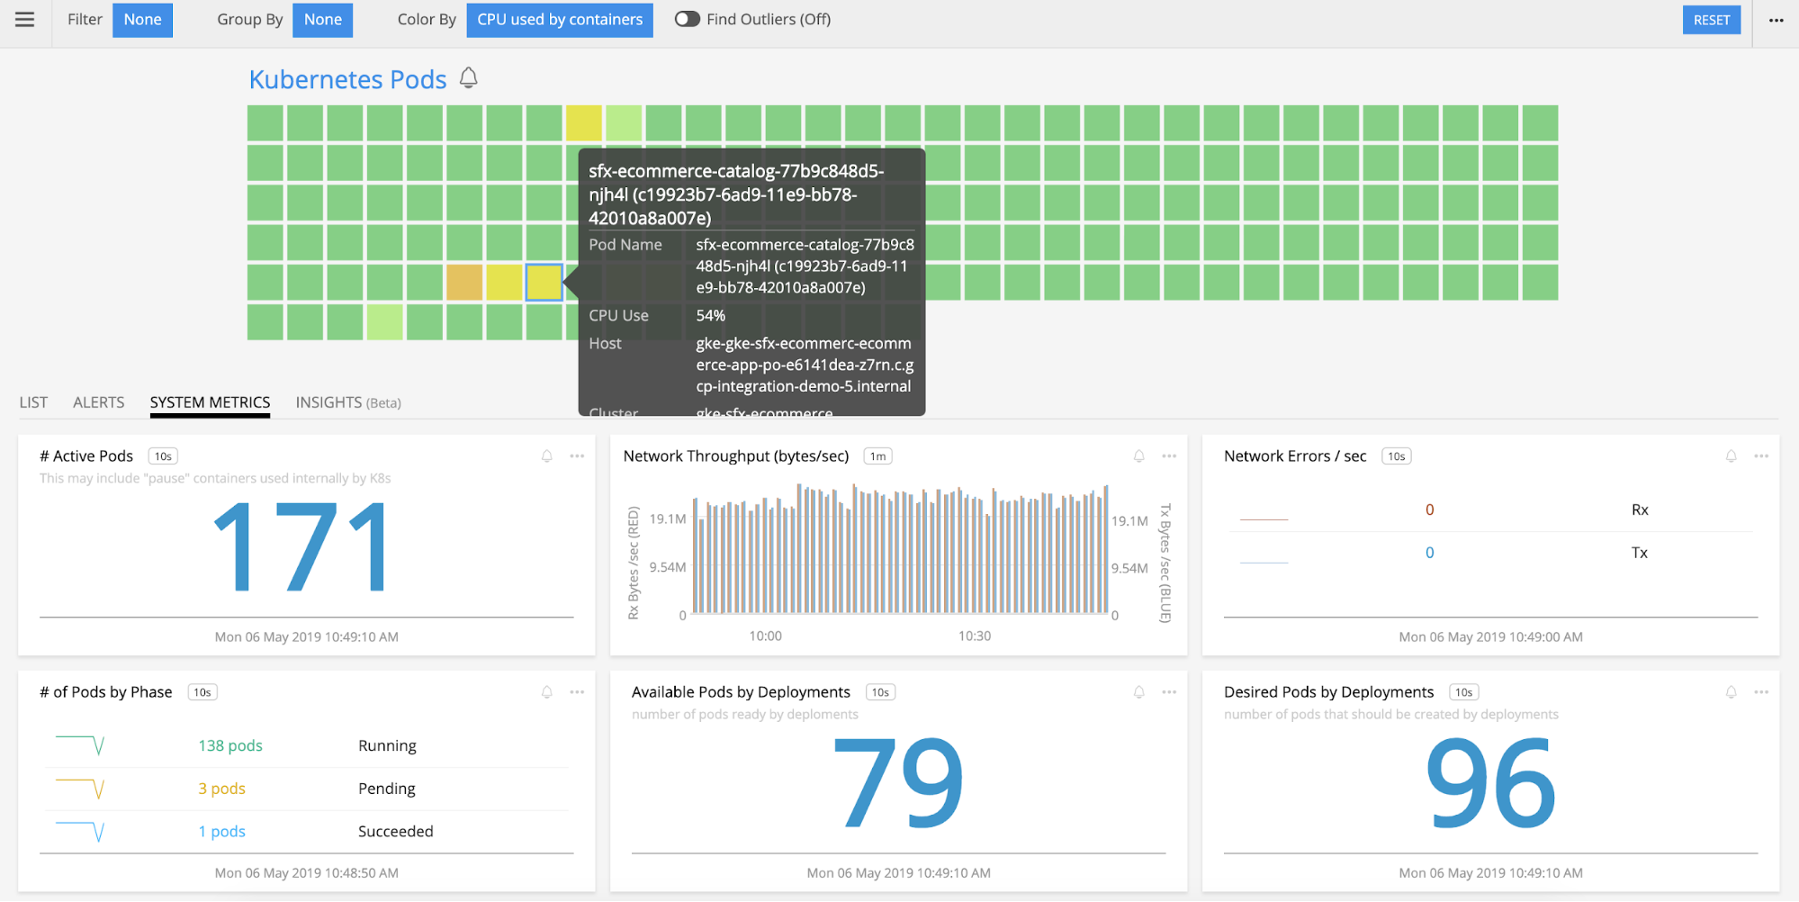Switch to the LIST tab
The height and width of the screenshot is (902, 1799).
pyautogui.click(x=33, y=402)
